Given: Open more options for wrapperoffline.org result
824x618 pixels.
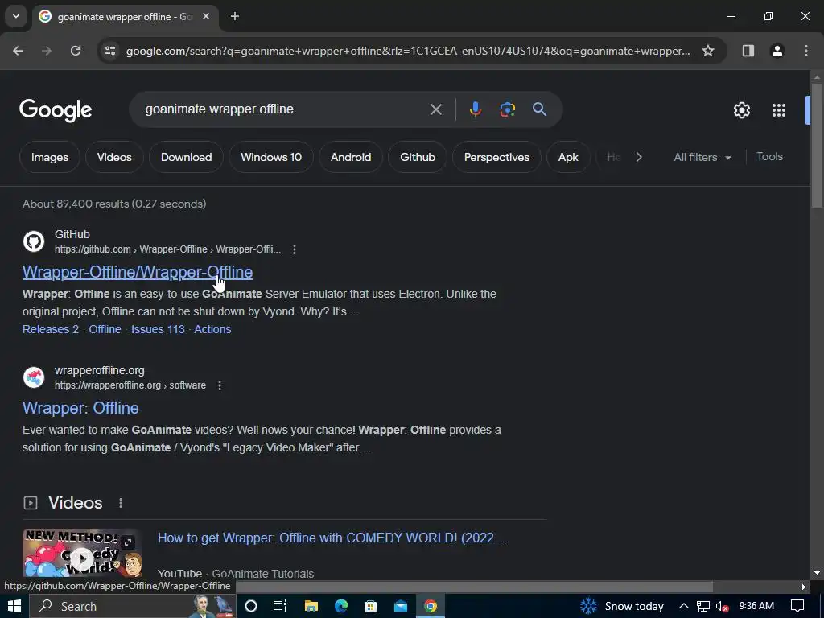Looking at the screenshot, I should click(220, 385).
